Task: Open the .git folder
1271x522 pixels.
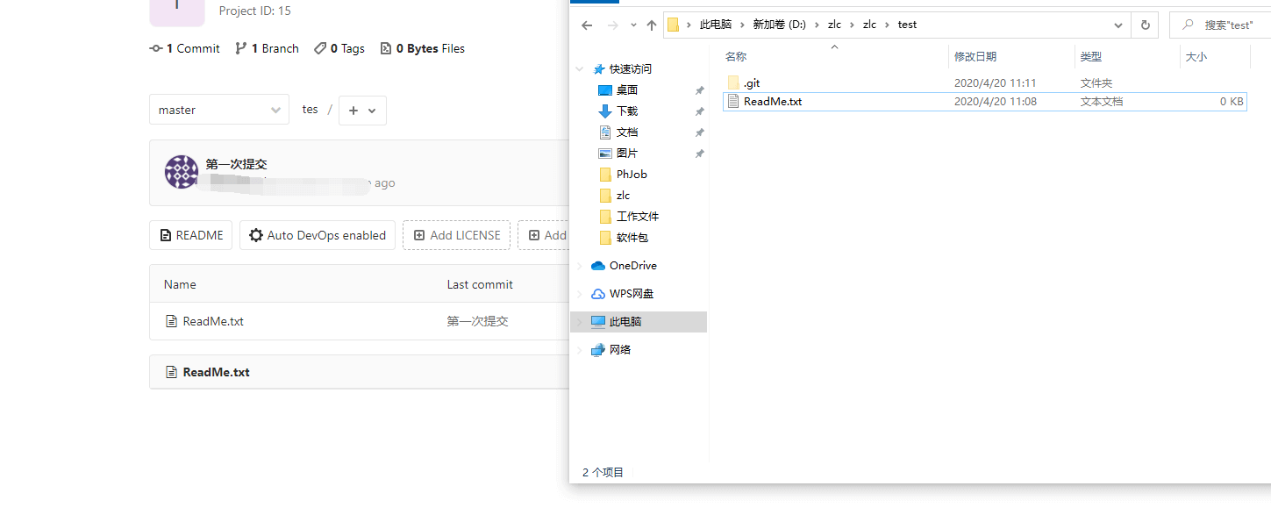Action: pyautogui.click(x=751, y=83)
